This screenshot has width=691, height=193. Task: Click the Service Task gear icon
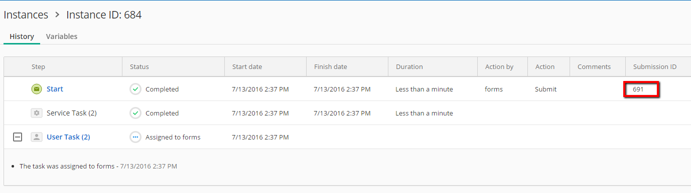[x=36, y=113]
